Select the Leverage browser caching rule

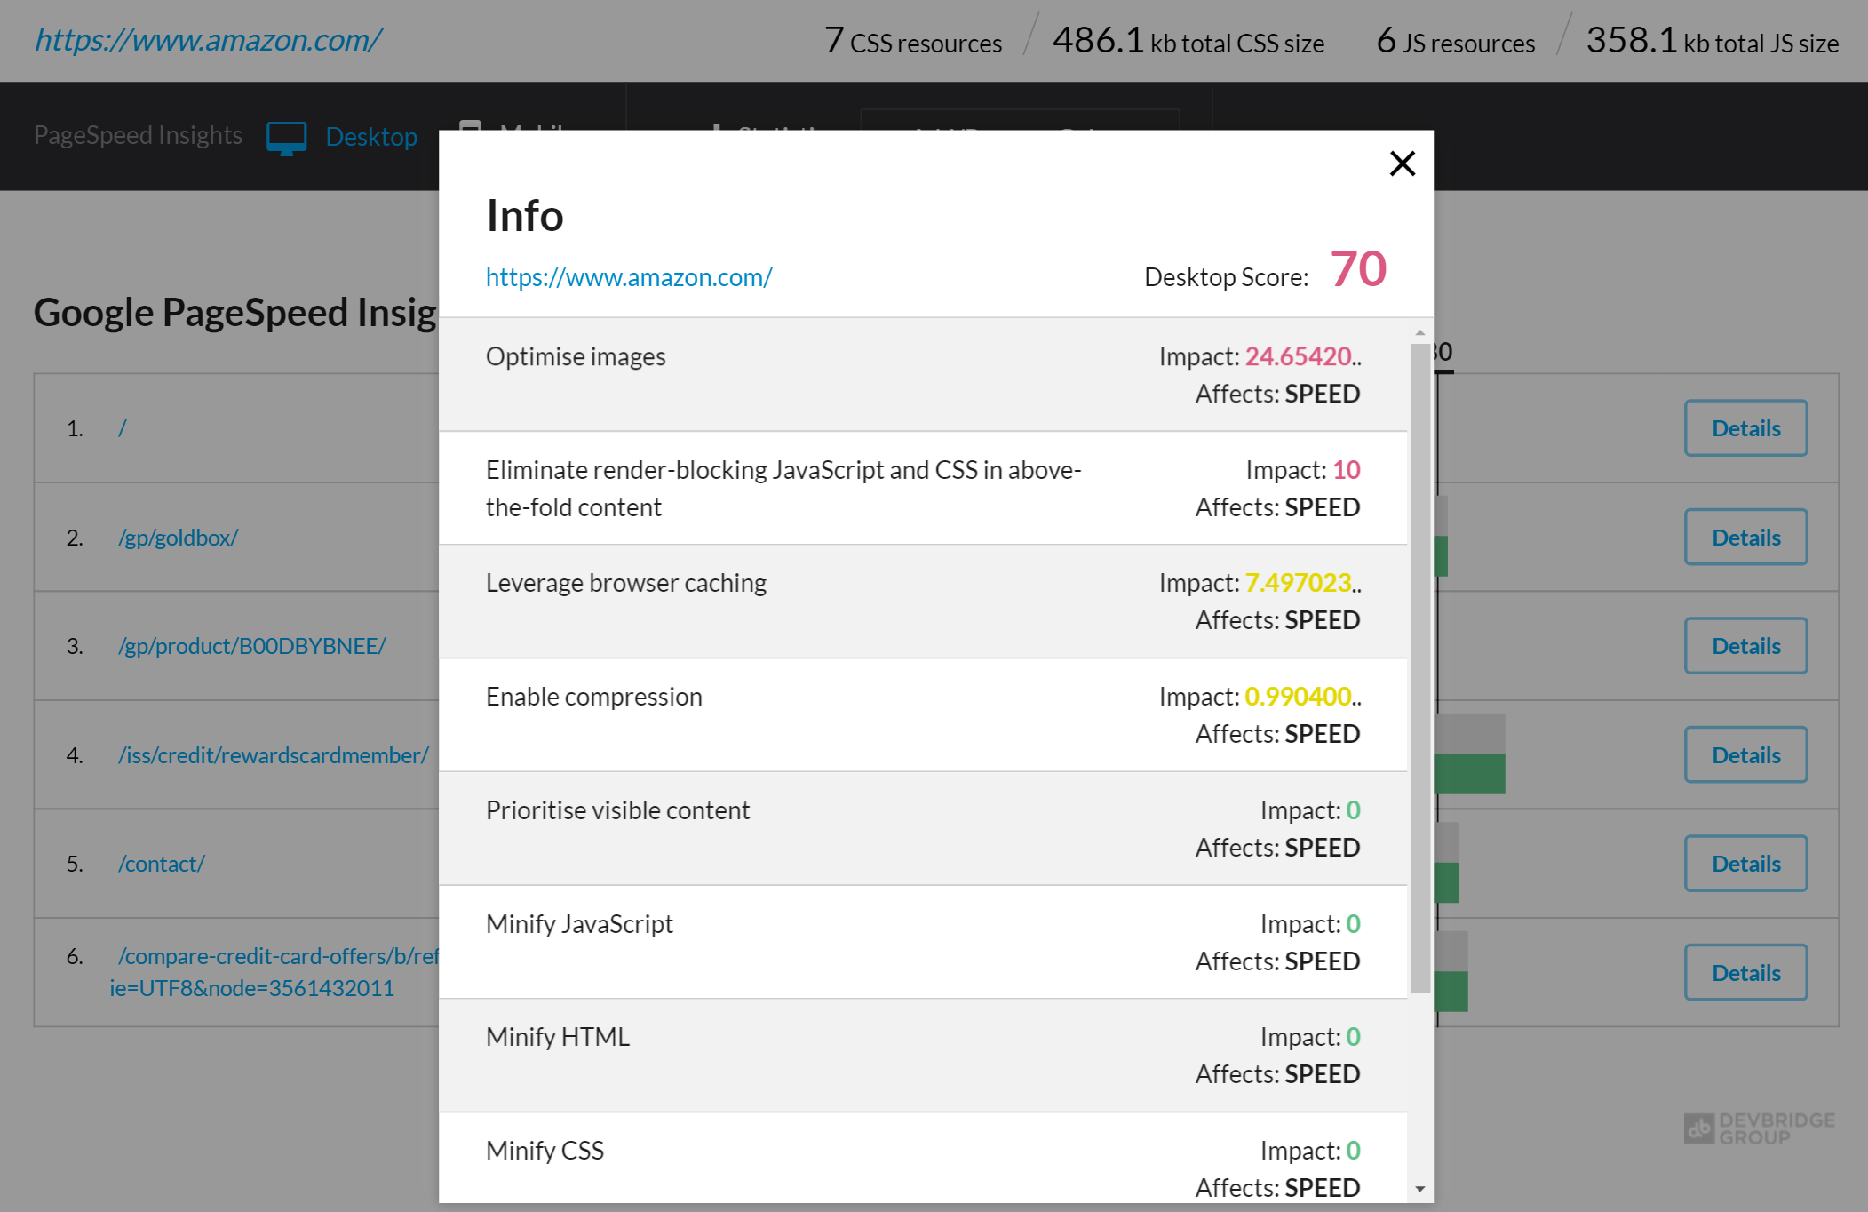(923, 602)
